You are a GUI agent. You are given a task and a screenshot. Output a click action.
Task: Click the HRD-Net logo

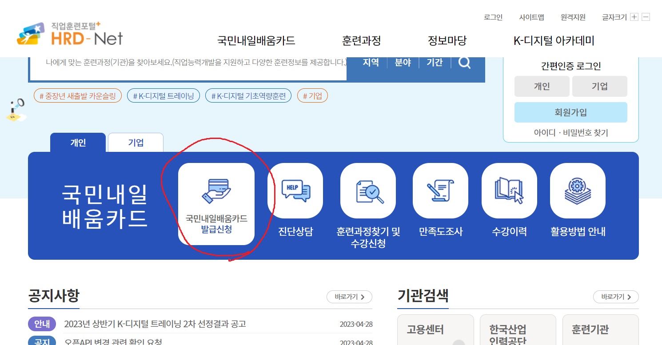pos(70,34)
